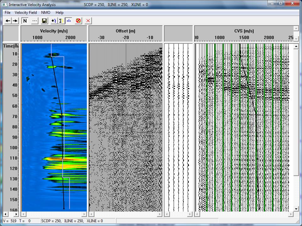This screenshot has width=302, height=226.
Task: Click right scroll arrow under the stack trace panel
Action: [190, 214]
